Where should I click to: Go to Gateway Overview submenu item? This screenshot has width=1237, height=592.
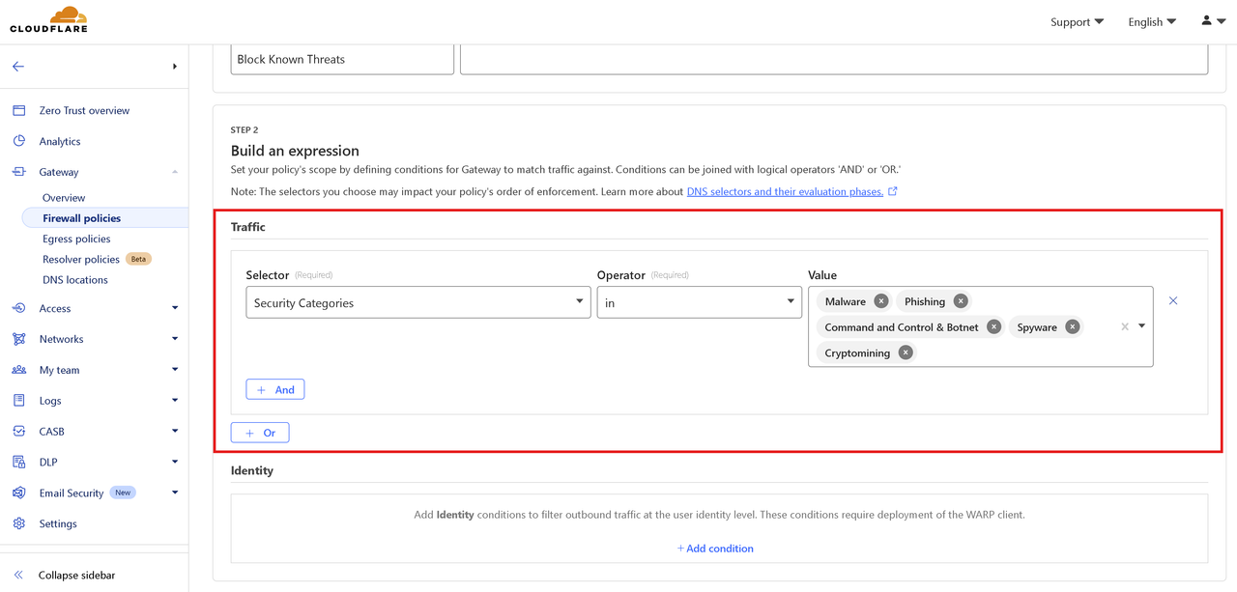64,198
